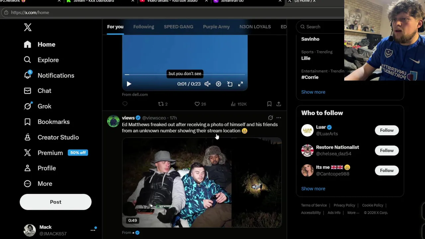Click the X logo in sidebar
This screenshot has height=239, width=425.
[28, 27]
